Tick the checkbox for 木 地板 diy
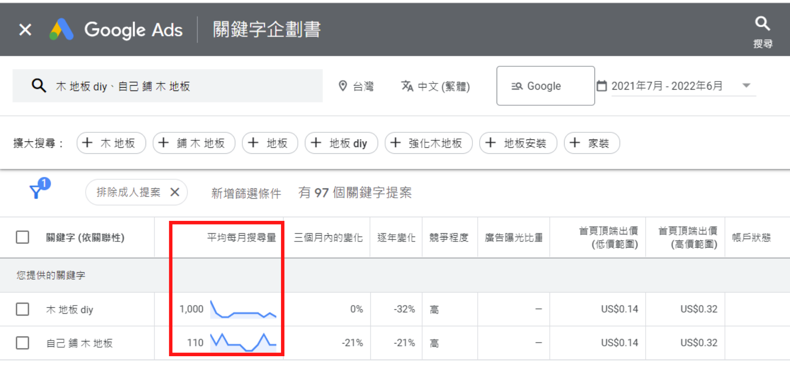This screenshot has height=371, width=790. pyautogui.click(x=23, y=309)
